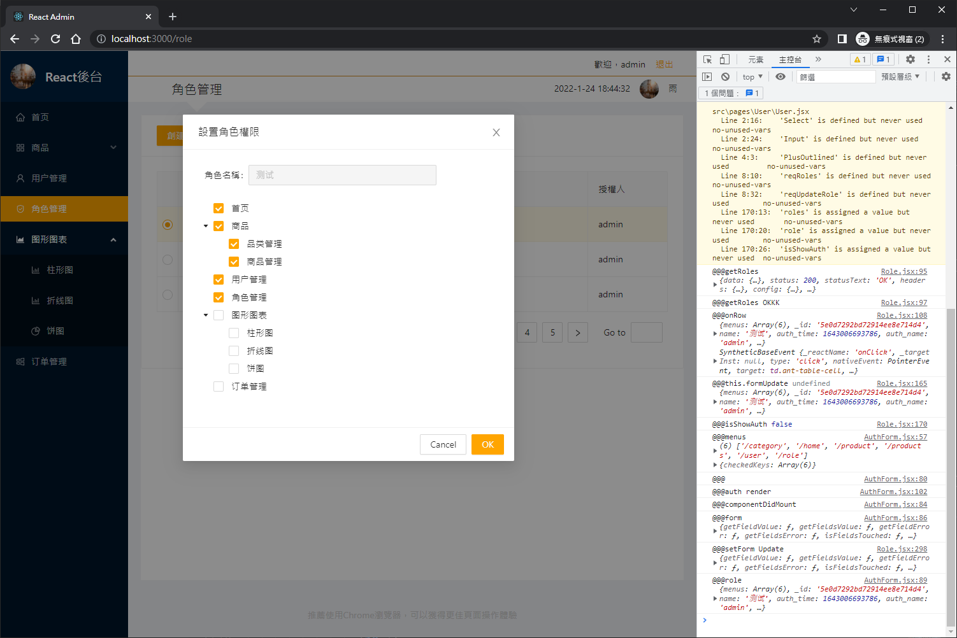Toggle DevTools device toolbar icon
This screenshot has width=957, height=638.
724,59
